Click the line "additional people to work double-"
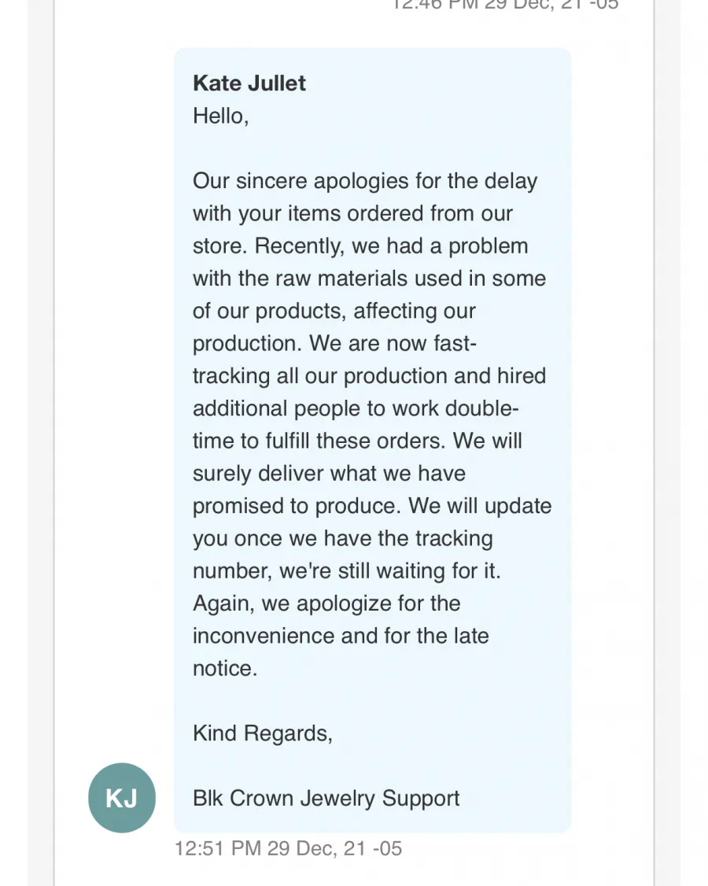 (356, 408)
